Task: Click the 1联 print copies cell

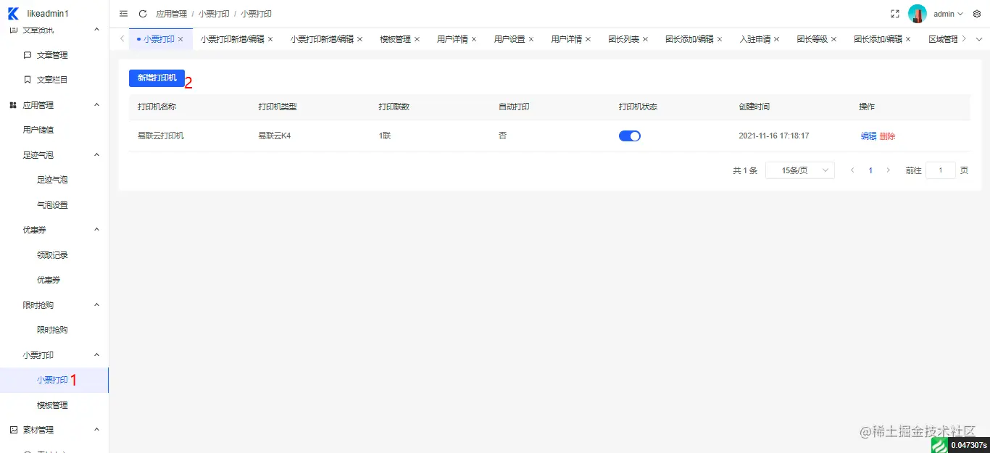Action: click(385, 136)
